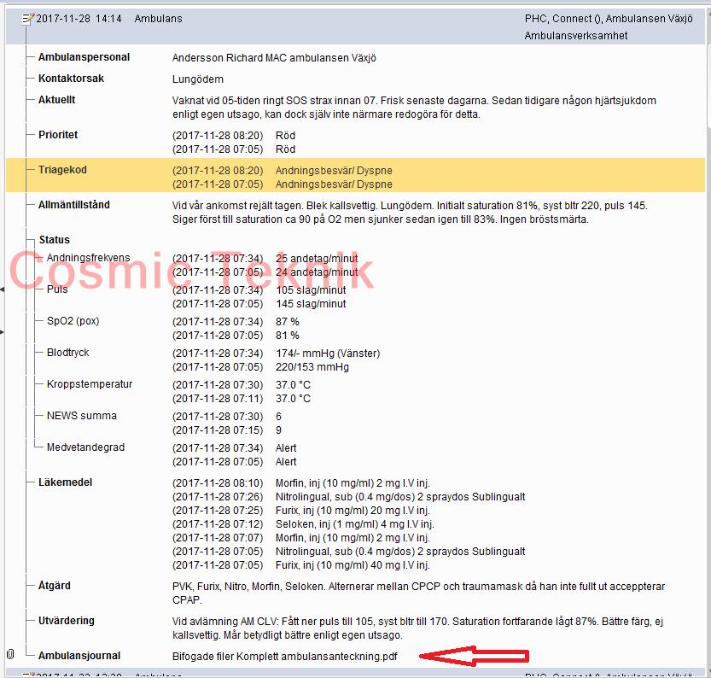Image resolution: width=711 pixels, height=678 pixels.
Task: Click the '174/- mmHg (Vänster)' value
Action: [x=328, y=354]
